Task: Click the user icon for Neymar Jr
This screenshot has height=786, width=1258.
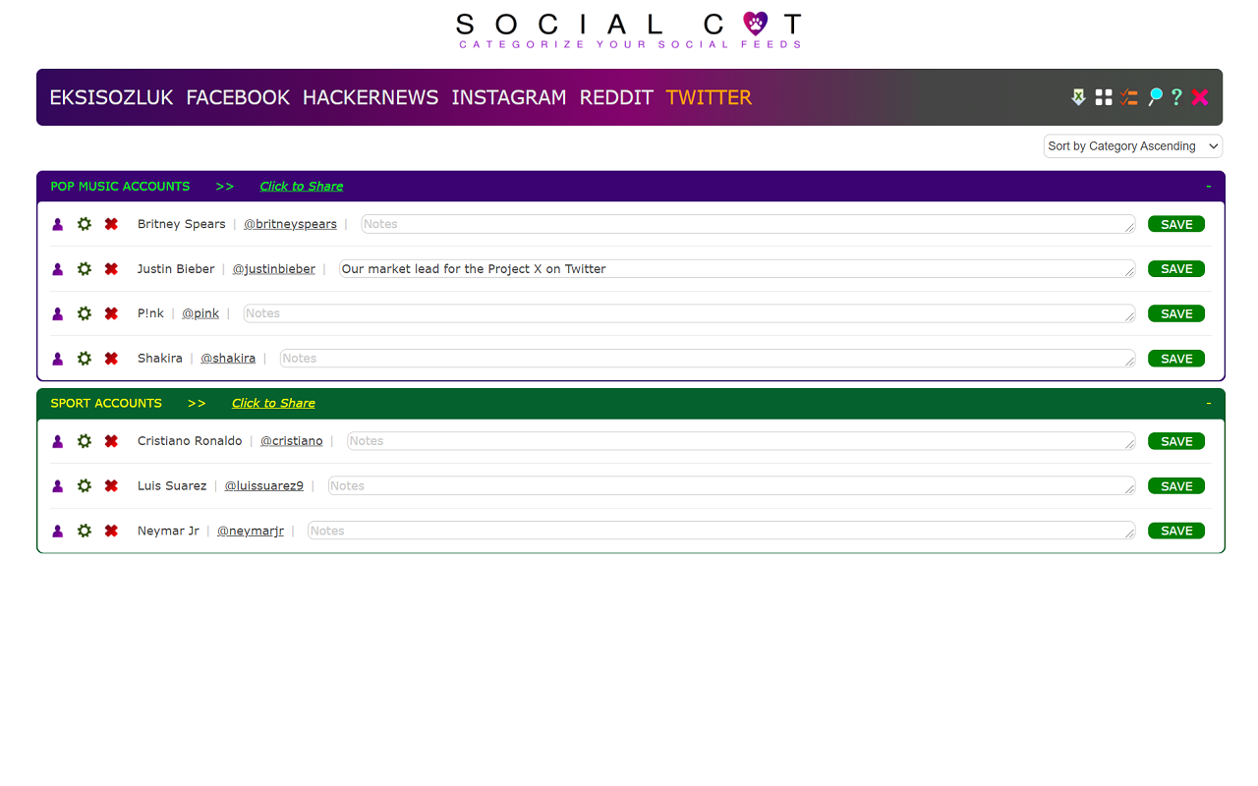Action: click(58, 531)
